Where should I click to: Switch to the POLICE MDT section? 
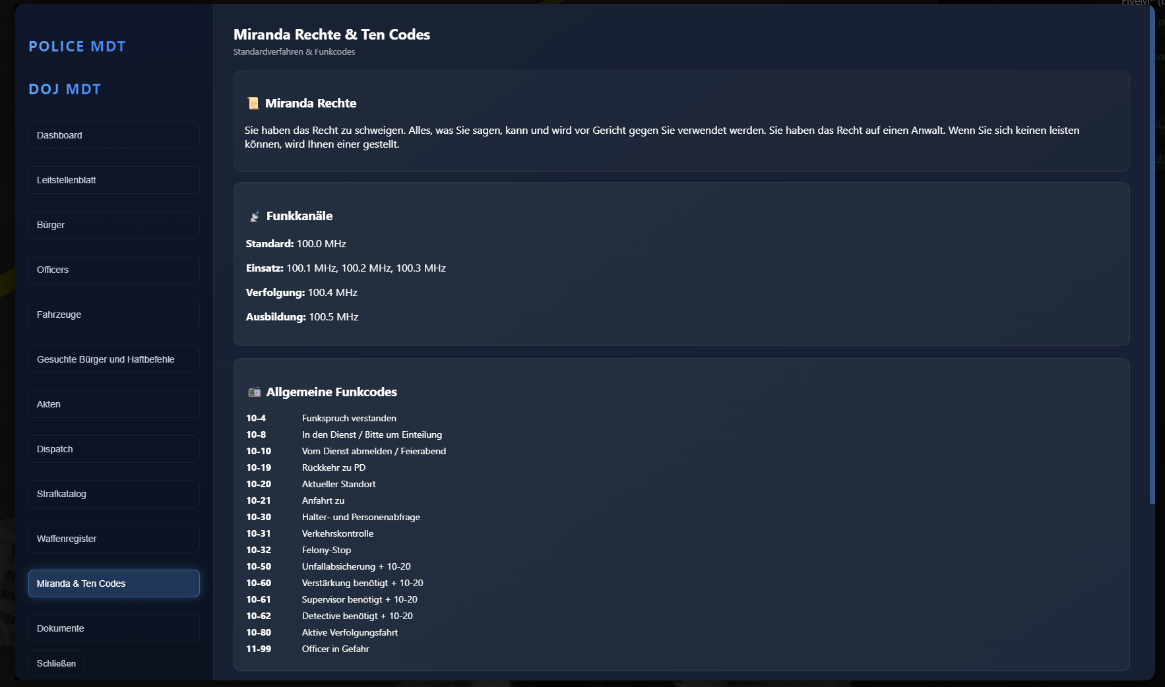(77, 46)
